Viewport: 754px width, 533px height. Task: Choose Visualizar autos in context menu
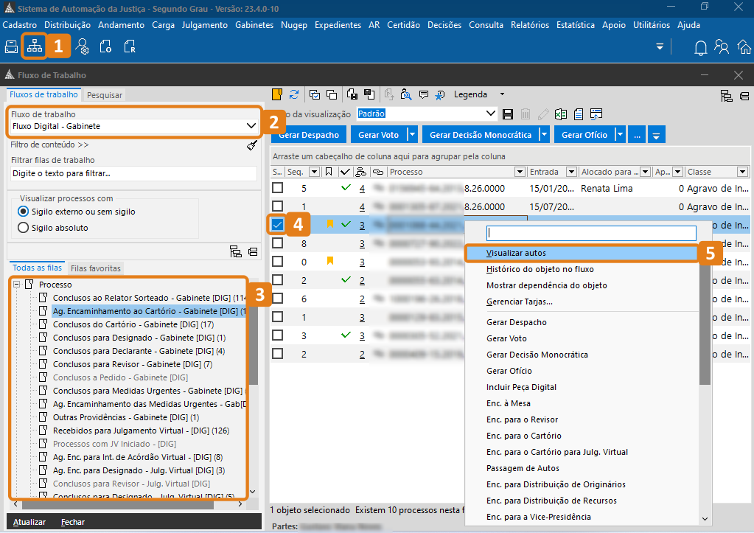516,253
